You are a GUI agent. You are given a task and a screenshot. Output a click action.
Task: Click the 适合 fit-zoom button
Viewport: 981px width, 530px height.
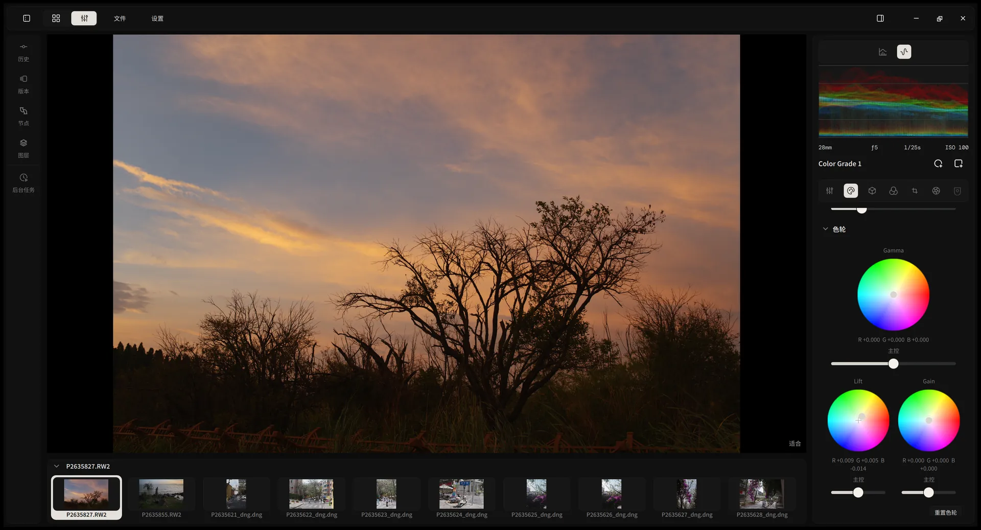(795, 444)
